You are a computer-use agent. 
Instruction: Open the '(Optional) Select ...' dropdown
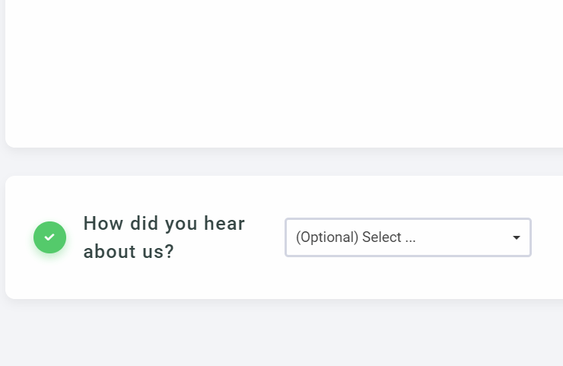pos(408,237)
